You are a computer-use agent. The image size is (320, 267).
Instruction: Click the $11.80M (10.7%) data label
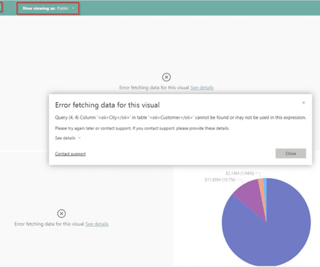coord(220,179)
